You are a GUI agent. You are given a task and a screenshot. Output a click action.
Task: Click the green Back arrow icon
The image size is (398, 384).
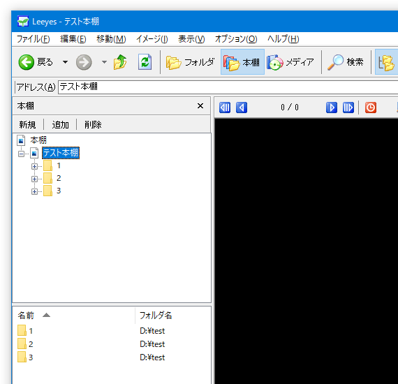pyautogui.click(x=26, y=62)
